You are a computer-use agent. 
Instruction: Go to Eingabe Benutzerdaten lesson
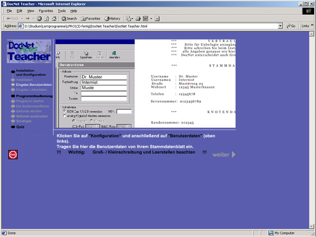click(x=34, y=85)
